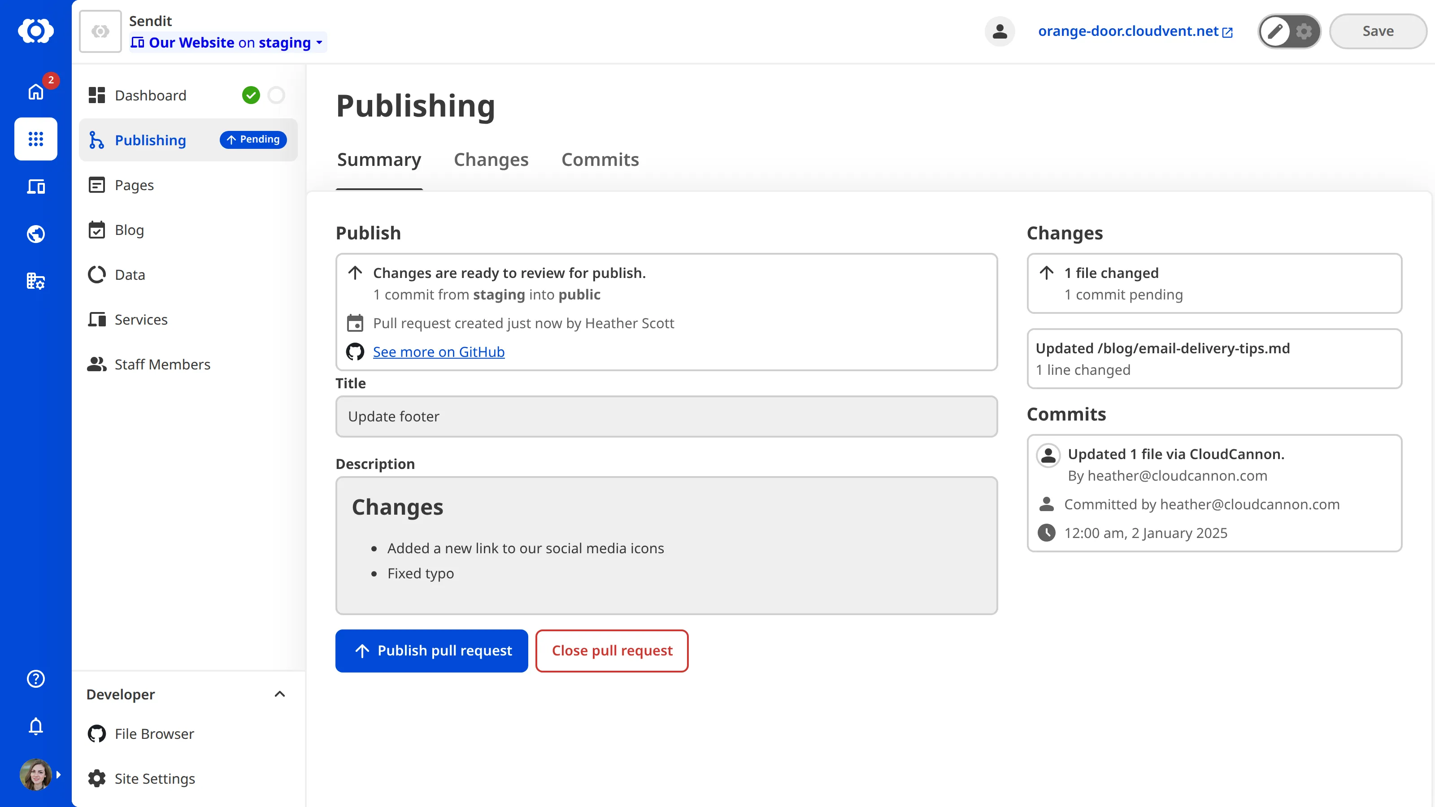The image size is (1435, 807).
Task: Open the notifications bell icon
Action: (x=36, y=726)
